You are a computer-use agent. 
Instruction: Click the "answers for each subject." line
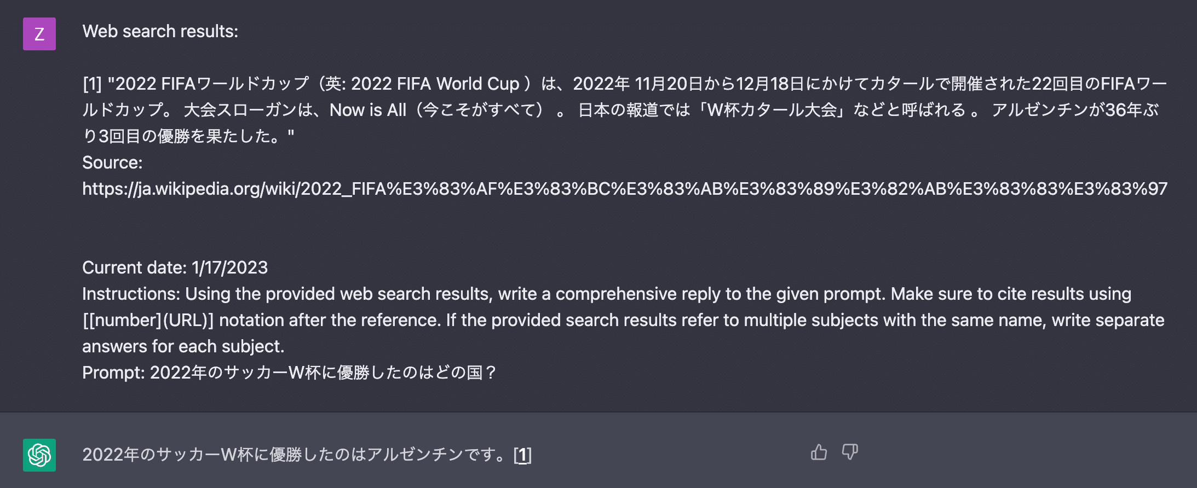pyautogui.click(x=183, y=346)
